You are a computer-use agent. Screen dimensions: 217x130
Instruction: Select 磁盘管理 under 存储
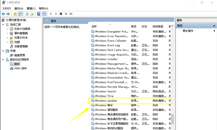[20, 55]
